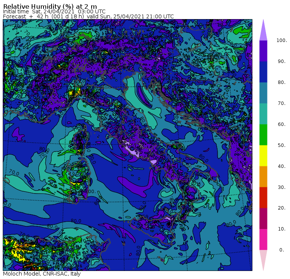Click the '40.' colorbar scale label
The image size is (290, 279).
click(x=282, y=166)
